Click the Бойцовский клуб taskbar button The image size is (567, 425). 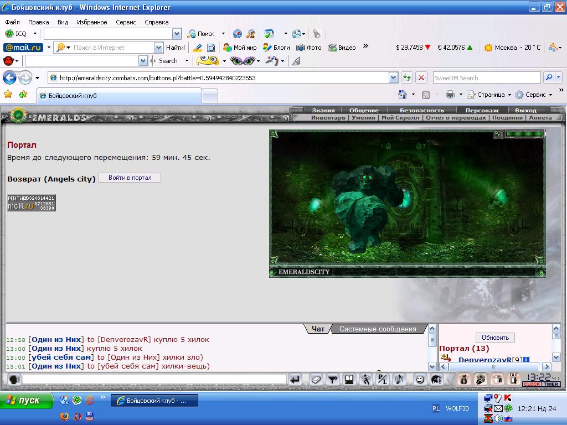[x=154, y=401]
